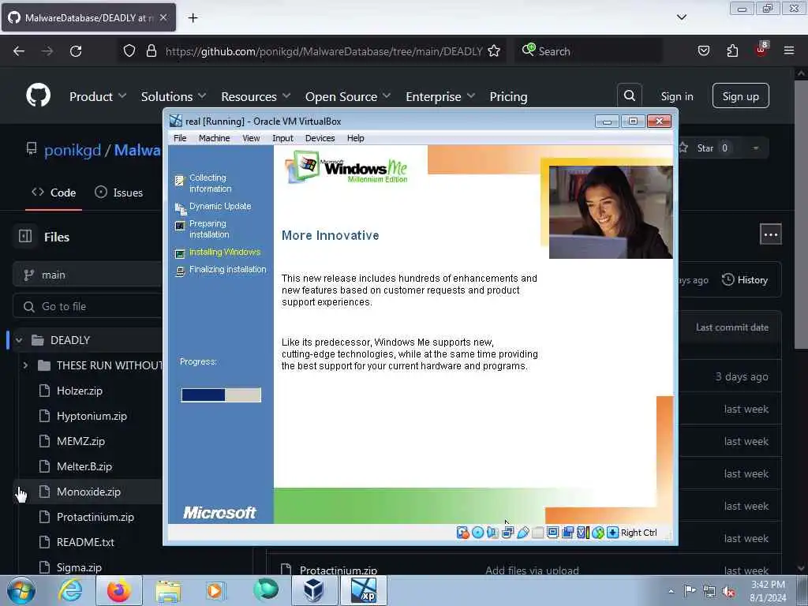Image resolution: width=808 pixels, height=606 pixels.
Task: Open the VirtualBox File menu
Action: [180, 138]
